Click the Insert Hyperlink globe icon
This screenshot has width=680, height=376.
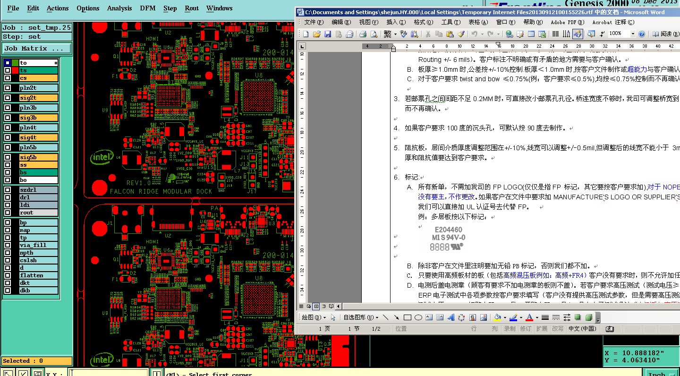pyautogui.click(x=509, y=34)
